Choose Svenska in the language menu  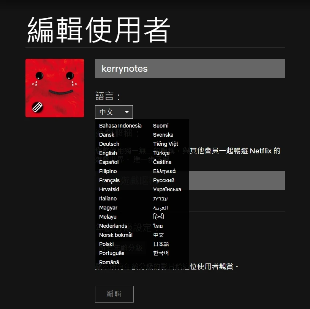click(163, 135)
